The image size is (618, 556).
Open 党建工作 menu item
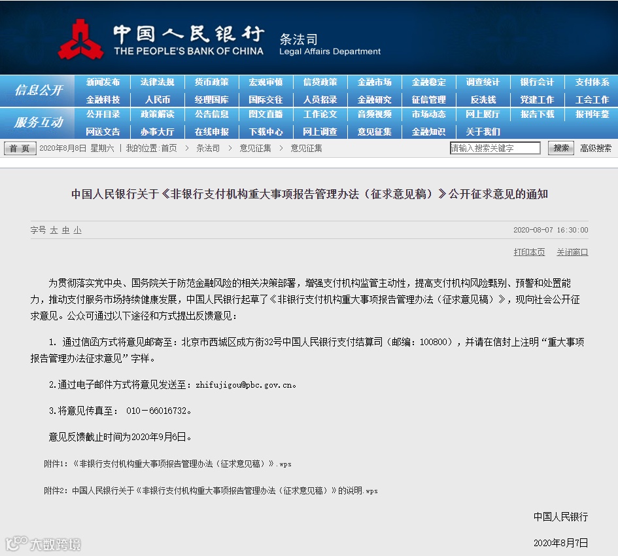coord(537,100)
